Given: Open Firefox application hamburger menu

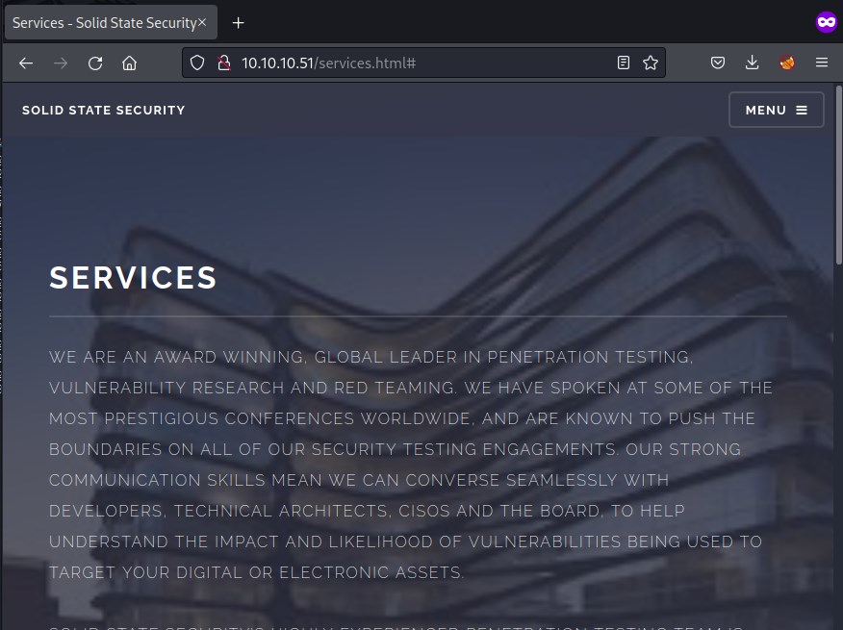Looking at the screenshot, I should [822, 63].
